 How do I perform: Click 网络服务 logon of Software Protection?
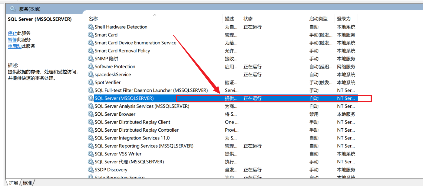click(346, 66)
